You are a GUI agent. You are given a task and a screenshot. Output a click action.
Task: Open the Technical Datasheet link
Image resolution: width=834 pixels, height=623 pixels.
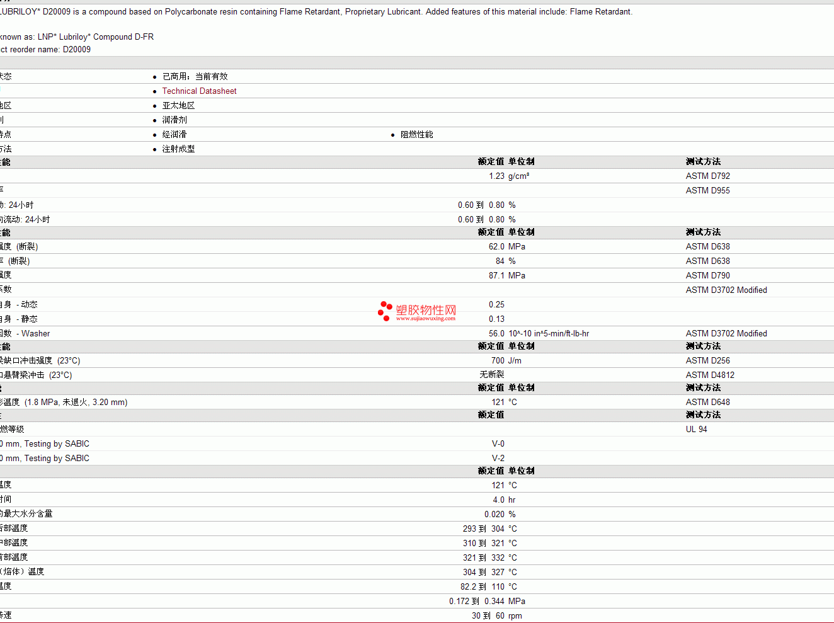click(199, 91)
